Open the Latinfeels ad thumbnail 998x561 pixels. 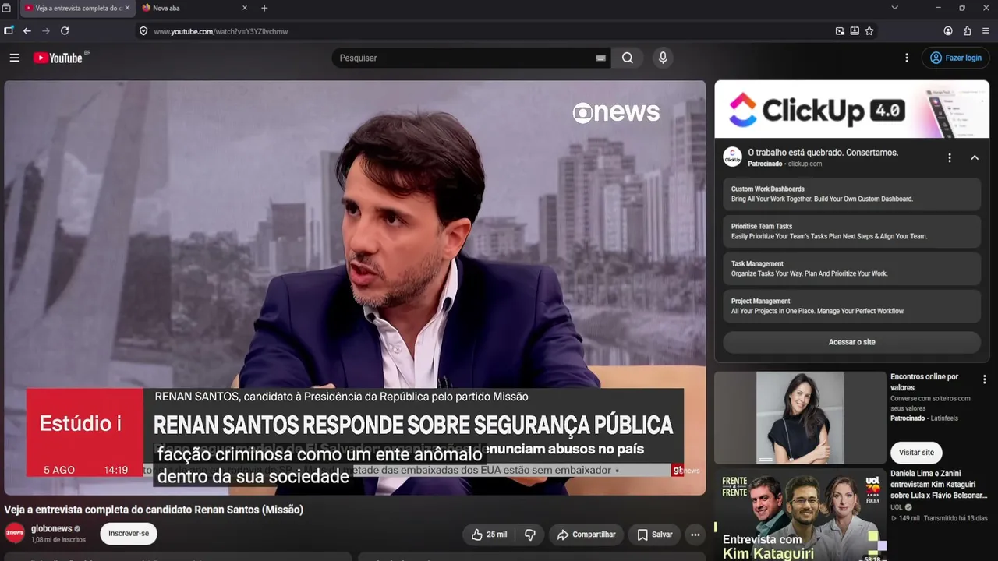(800, 418)
